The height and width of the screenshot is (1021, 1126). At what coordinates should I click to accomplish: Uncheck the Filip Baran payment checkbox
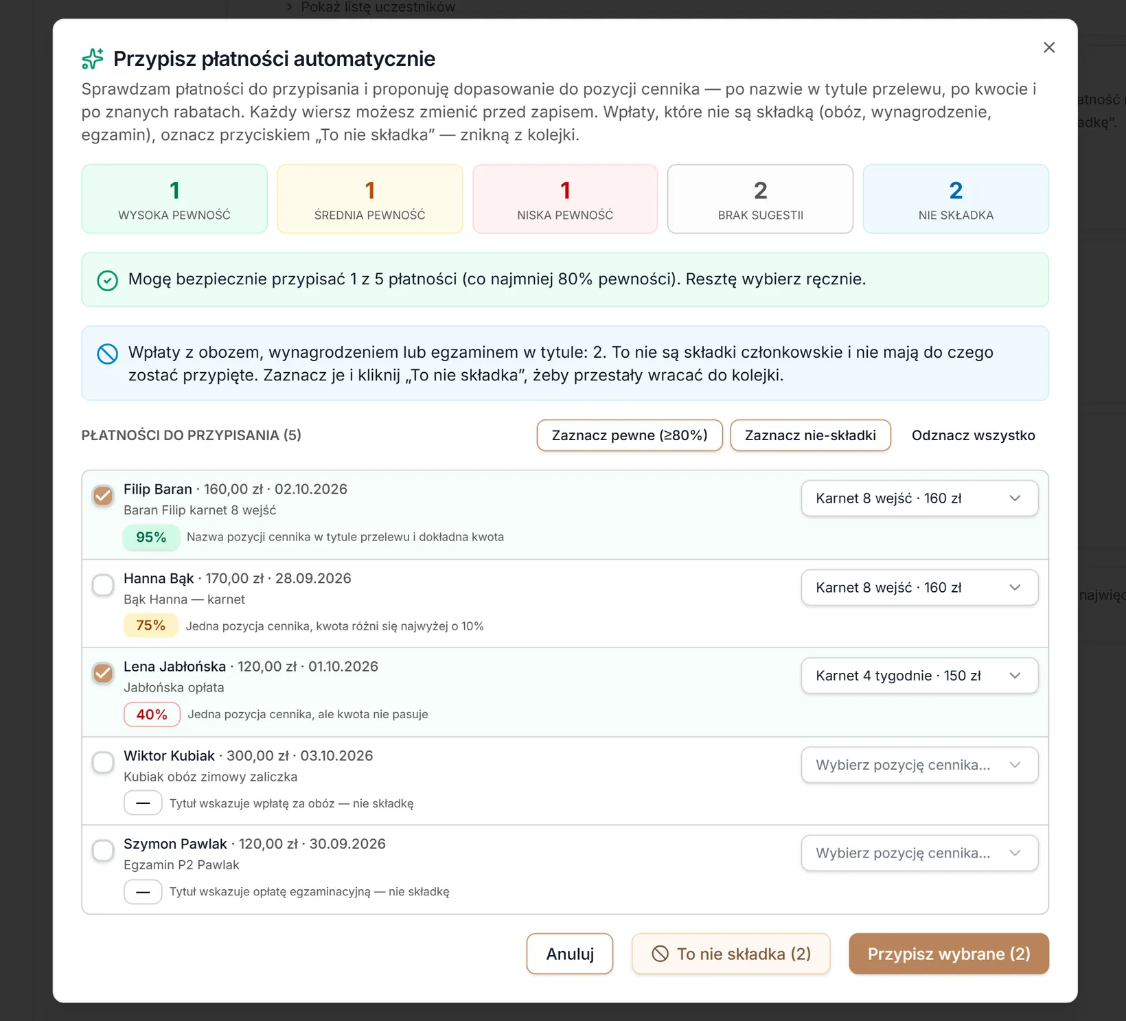[103, 496]
